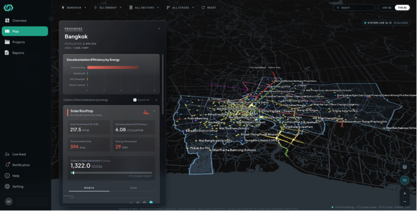Click the Projects folder icon

coord(7,42)
